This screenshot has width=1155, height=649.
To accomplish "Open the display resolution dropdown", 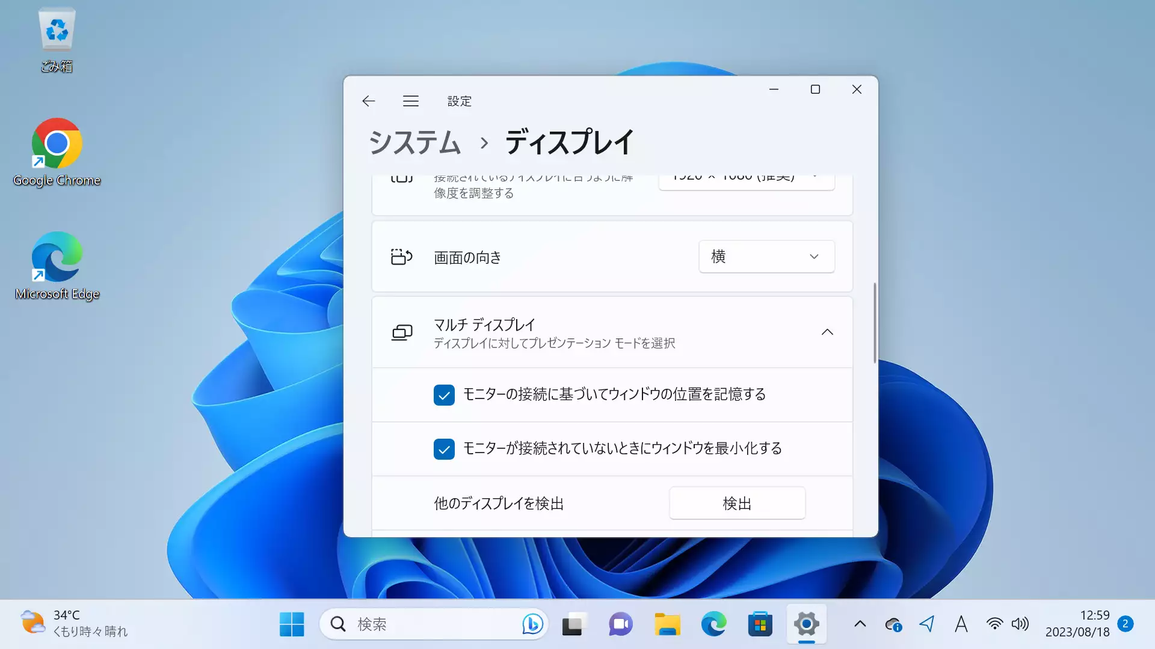I will tap(746, 175).
